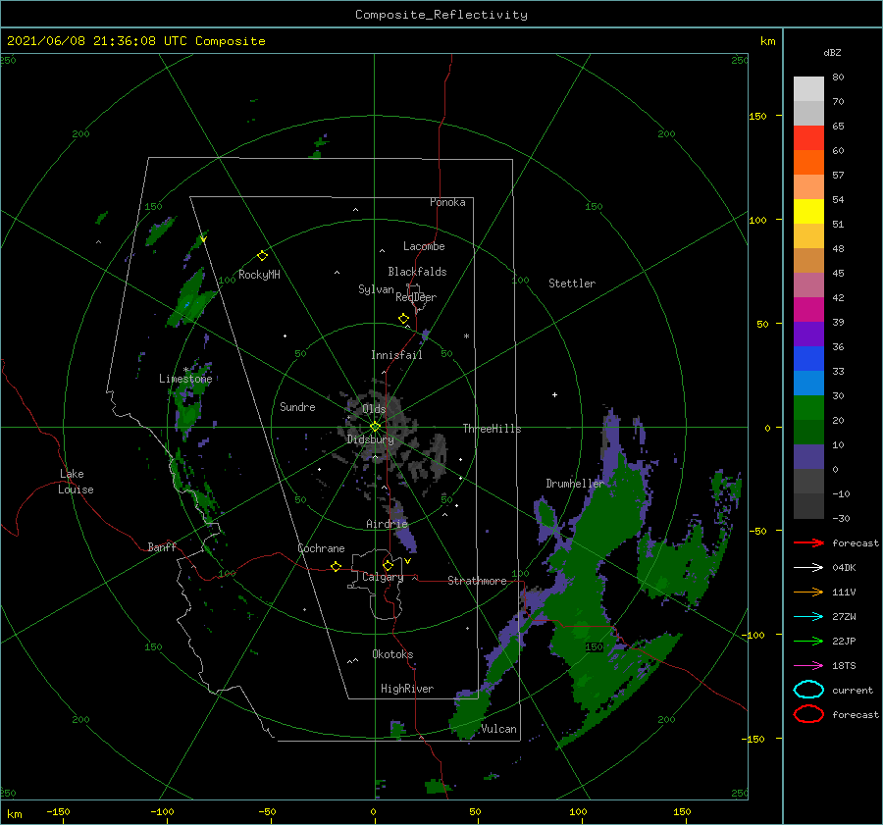
Task: Click the yellow 51 dBZ color swatch
Action: pyautogui.click(x=808, y=211)
